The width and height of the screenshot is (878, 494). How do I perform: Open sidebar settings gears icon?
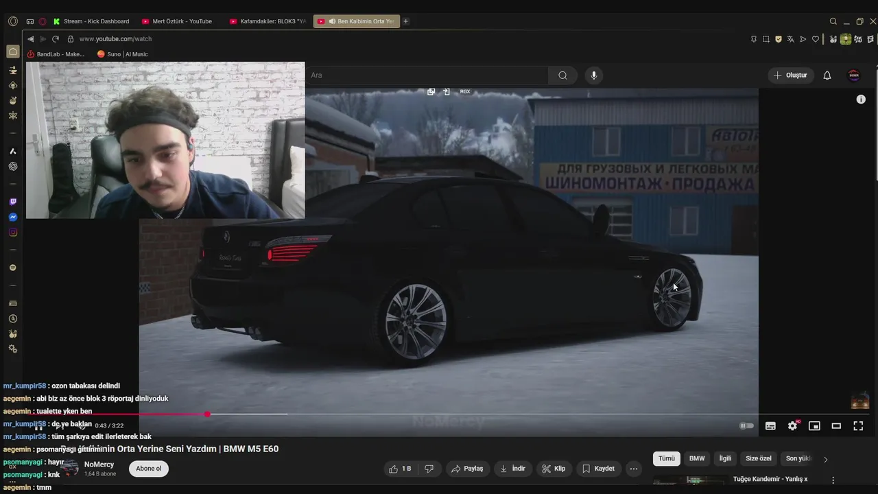click(x=12, y=349)
